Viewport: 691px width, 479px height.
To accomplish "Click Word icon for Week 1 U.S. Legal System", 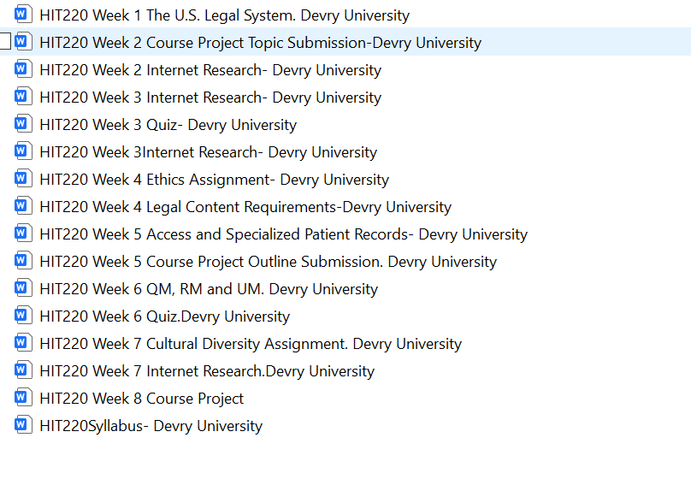I will click(23, 14).
